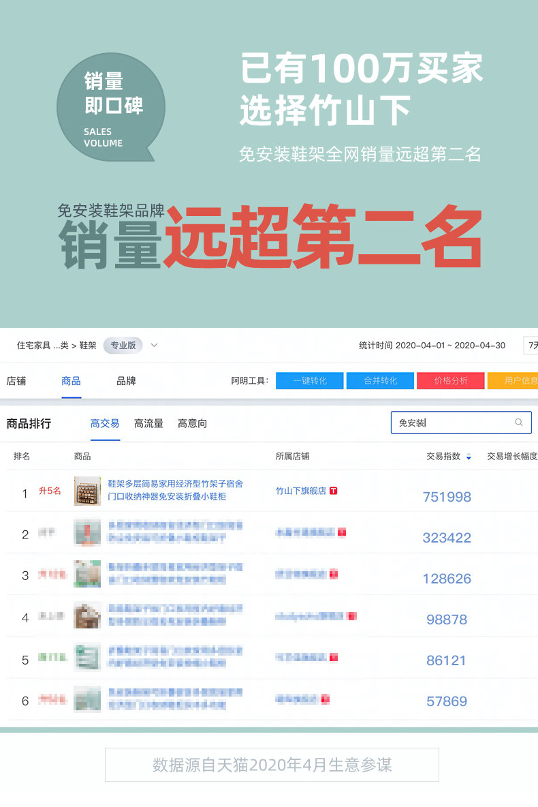Click the Tmall badge beside 竹山下旗舰店
Viewport: 538px width, 807px height.
(x=333, y=491)
